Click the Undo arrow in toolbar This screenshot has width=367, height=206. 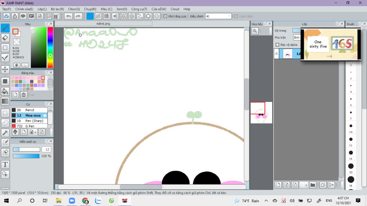pyautogui.click(x=68, y=16)
